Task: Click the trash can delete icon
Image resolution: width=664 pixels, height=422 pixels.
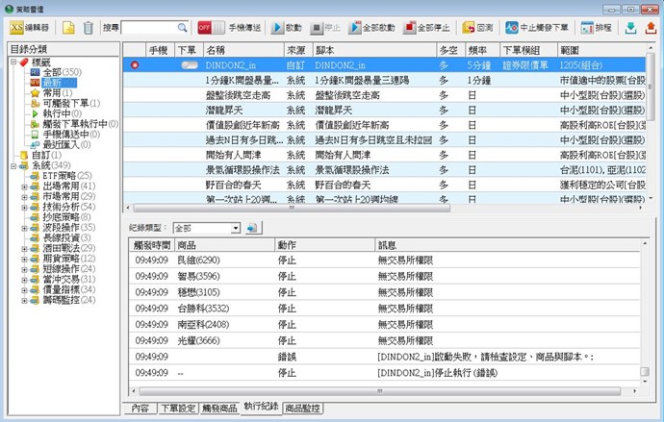Action: pyautogui.click(x=88, y=28)
